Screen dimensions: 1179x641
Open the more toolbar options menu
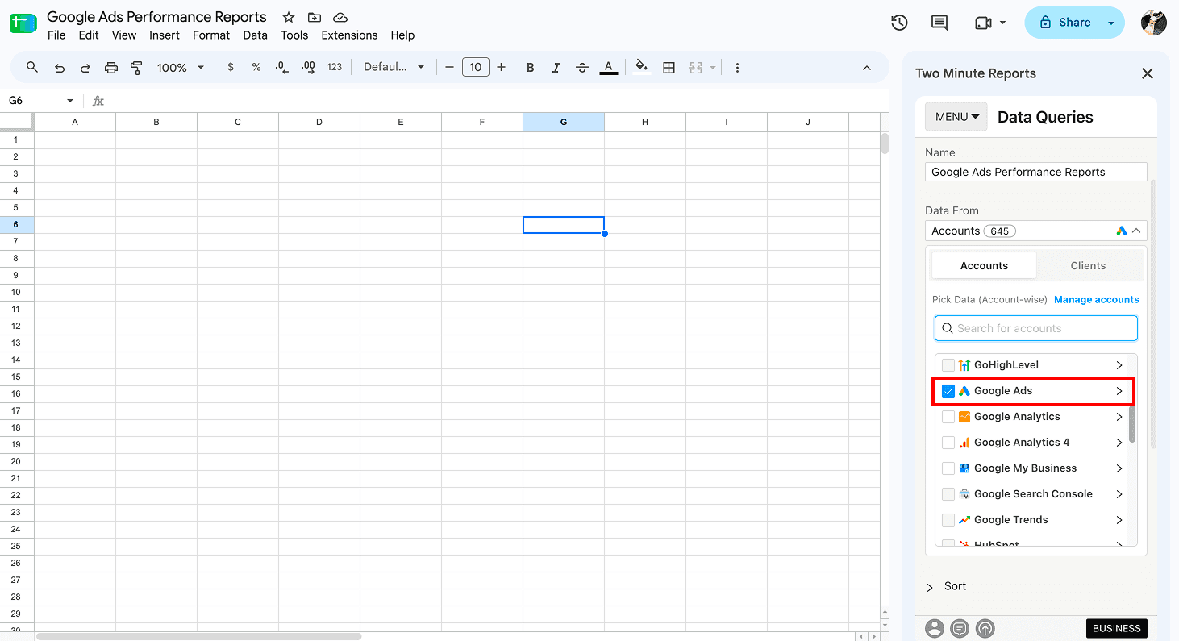click(737, 68)
